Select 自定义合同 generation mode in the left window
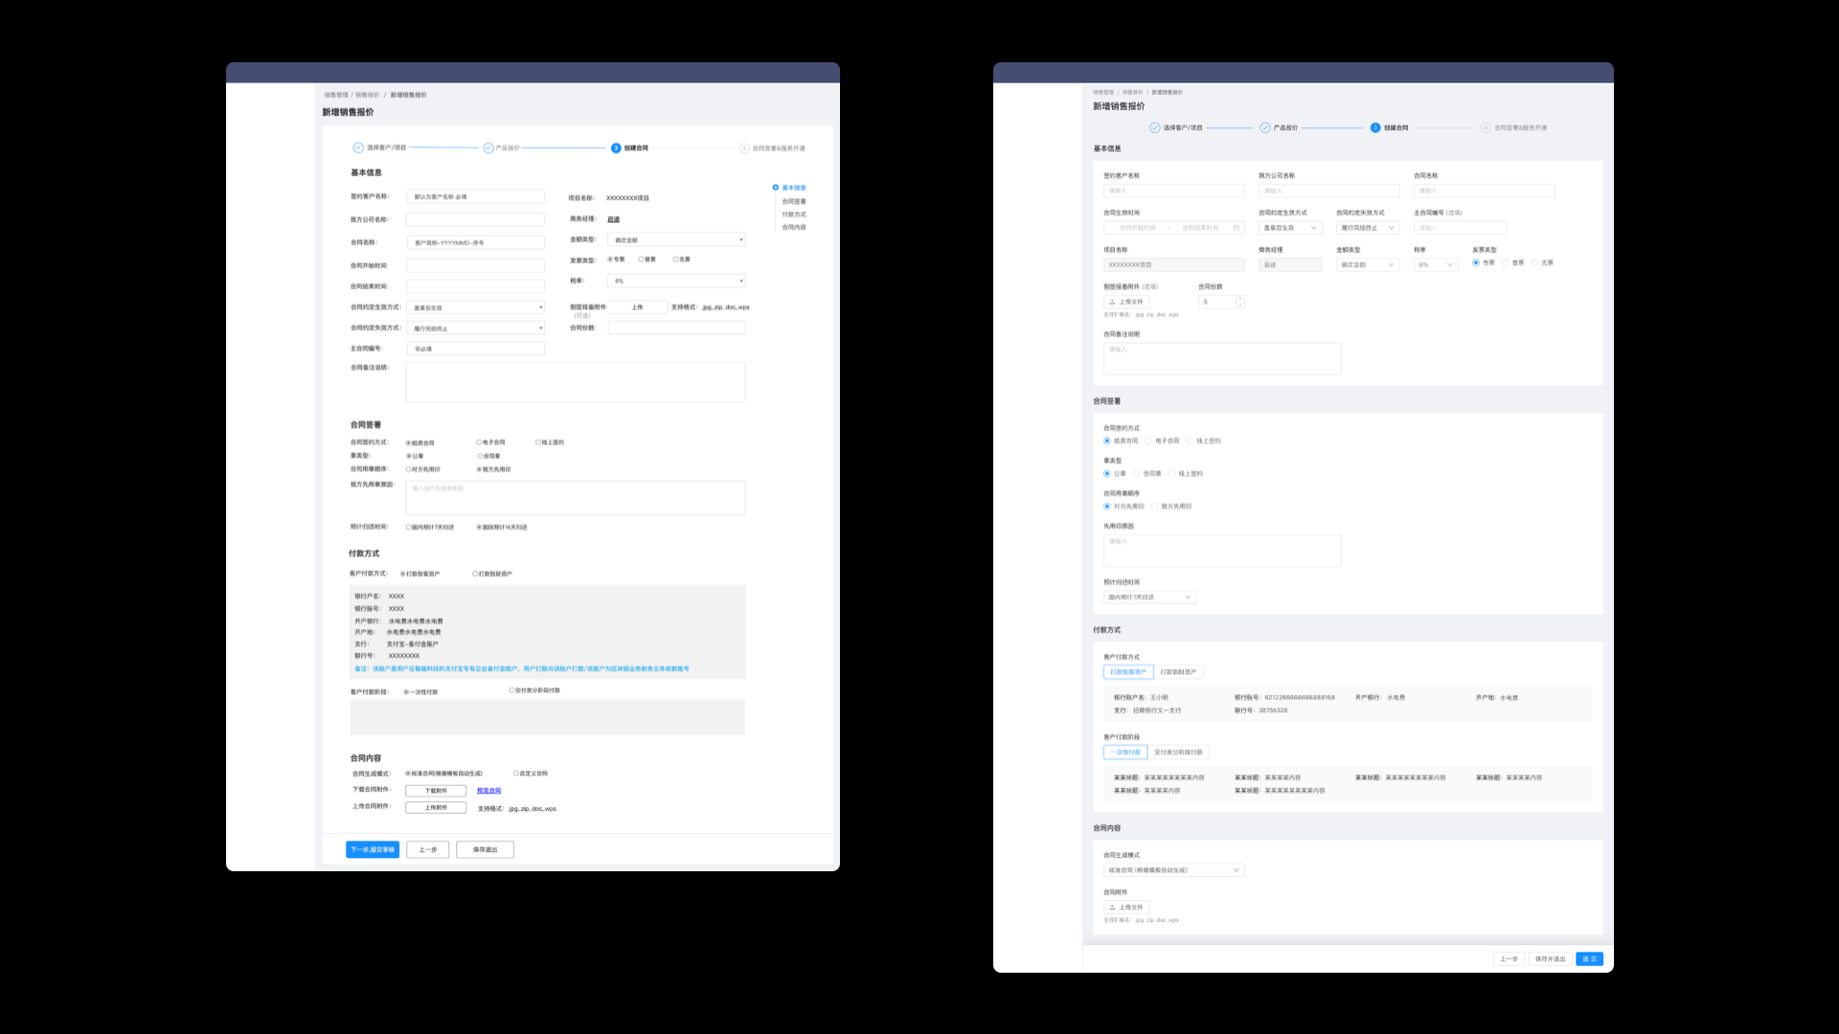 coord(516,774)
